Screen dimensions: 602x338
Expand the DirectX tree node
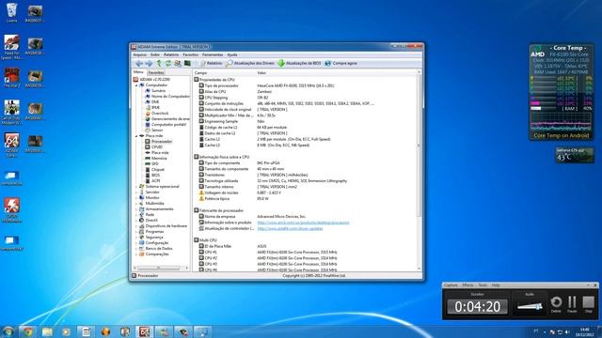pos(136,221)
